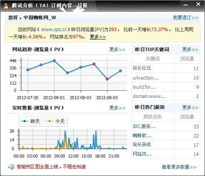Open the IDC,服务... forum section link

click(144, 126)
